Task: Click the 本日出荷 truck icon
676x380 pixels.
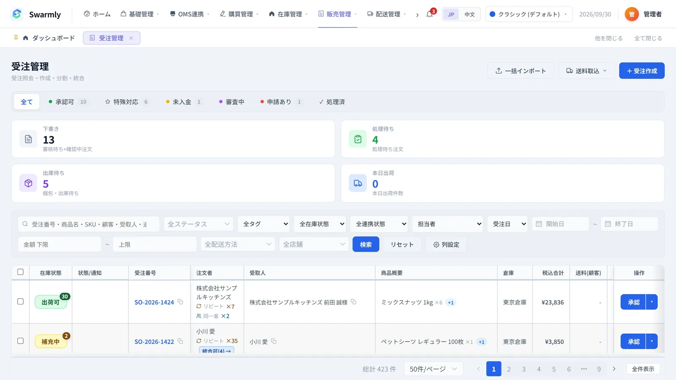Action: 358,183
